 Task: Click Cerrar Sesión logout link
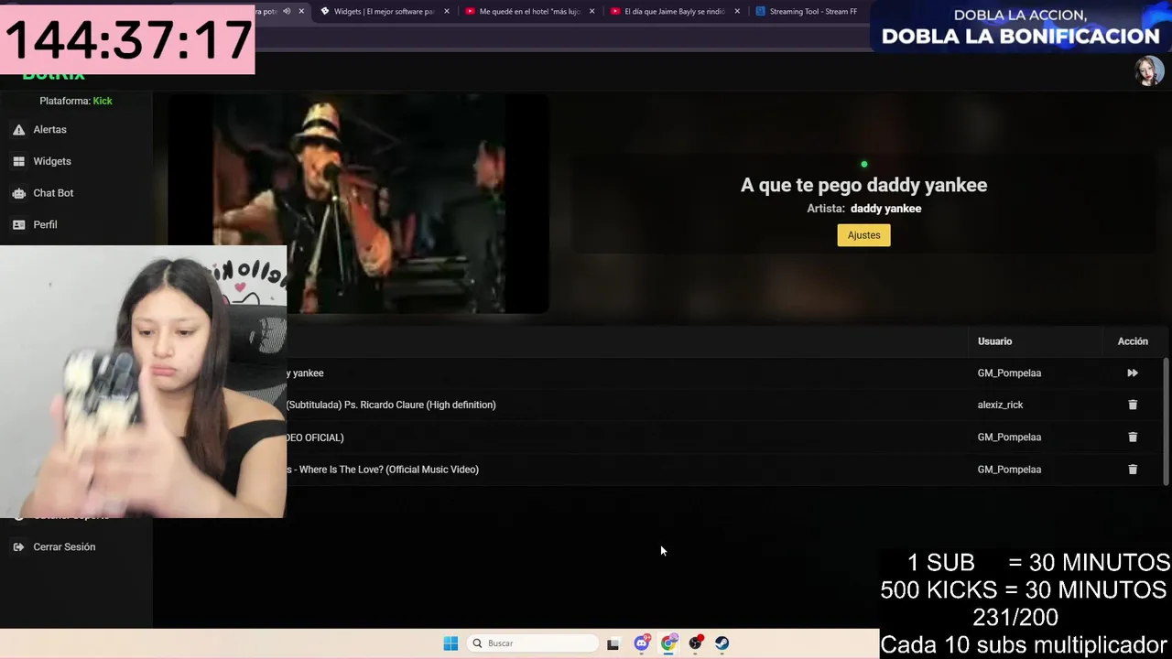pos(64,547)
